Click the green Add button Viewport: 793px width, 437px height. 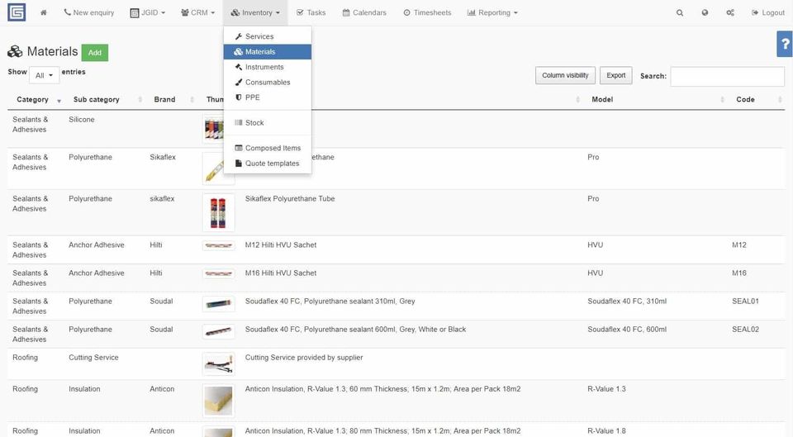pos(94,53)
